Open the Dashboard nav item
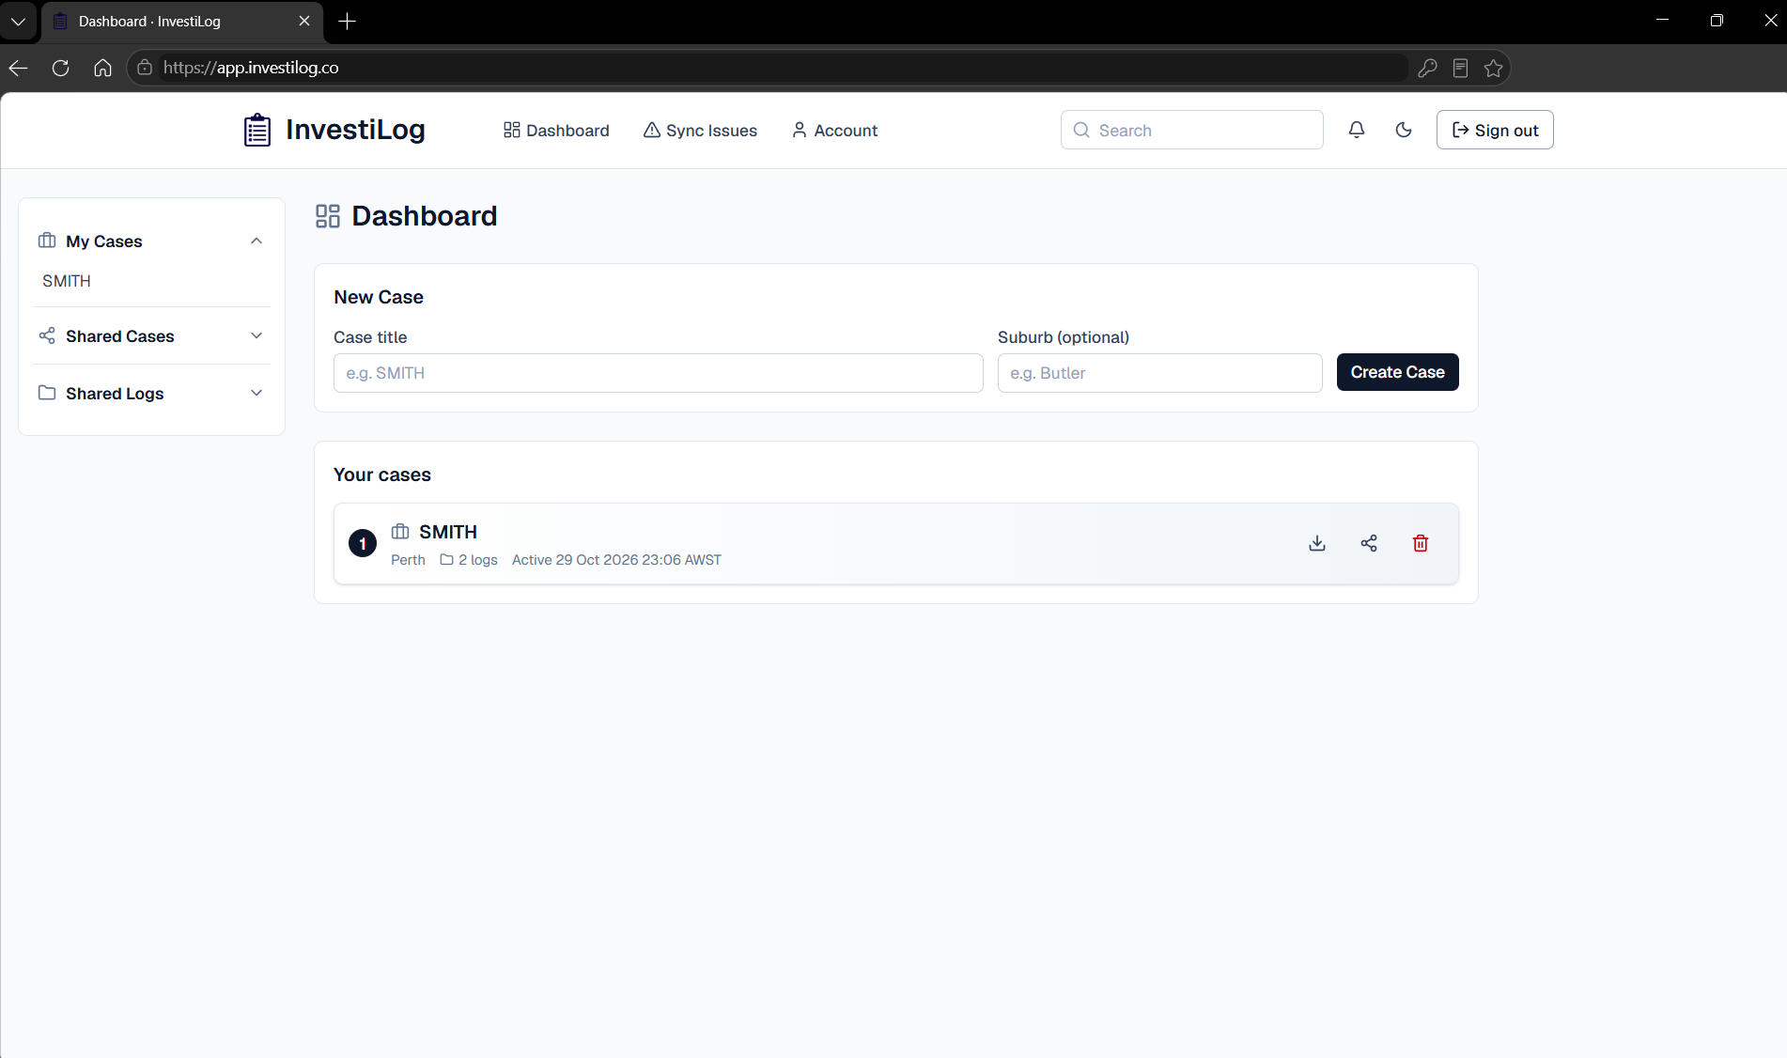The image size is (1787, 1058). tap(556, 131)
